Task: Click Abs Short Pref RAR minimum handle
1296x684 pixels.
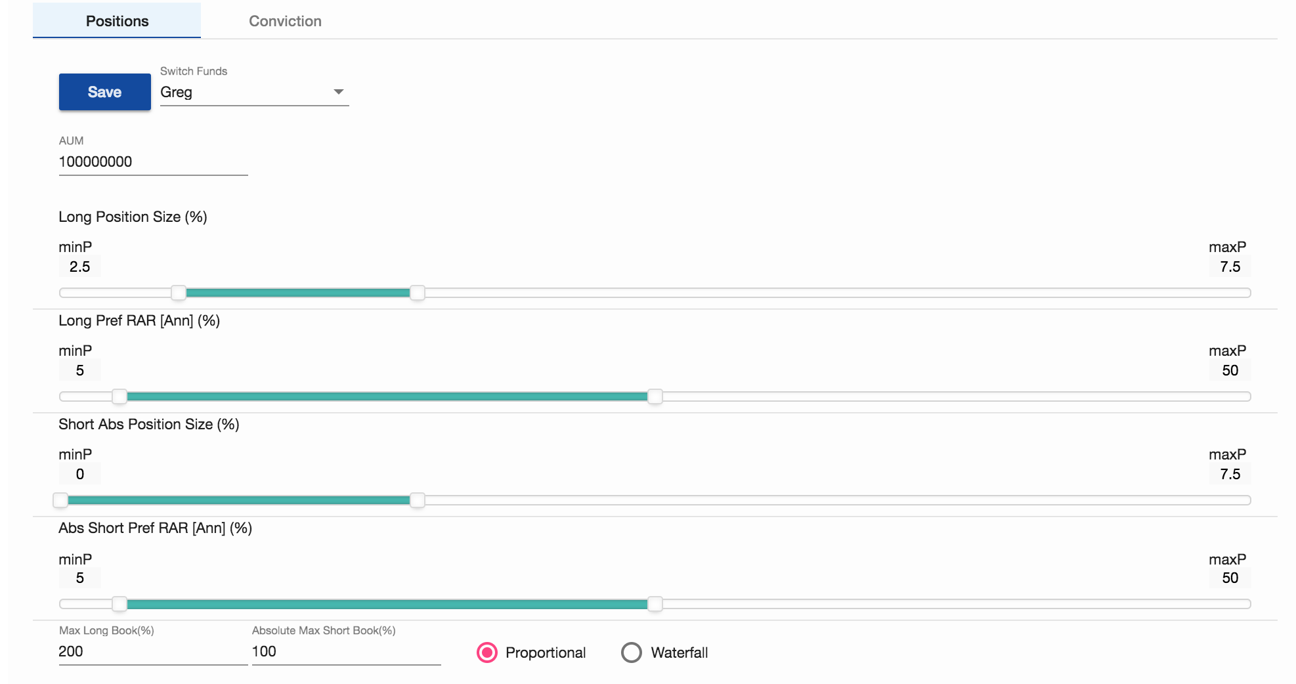Action: pos(119,604)
